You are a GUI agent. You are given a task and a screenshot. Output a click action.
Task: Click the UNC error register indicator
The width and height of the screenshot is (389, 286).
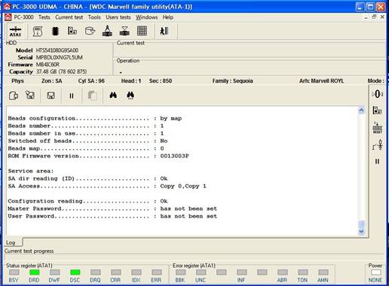click(x=201, y=272)
